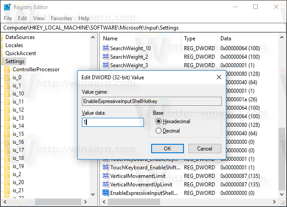
Task: Click the is_21 folder icon
Action: 7,190
